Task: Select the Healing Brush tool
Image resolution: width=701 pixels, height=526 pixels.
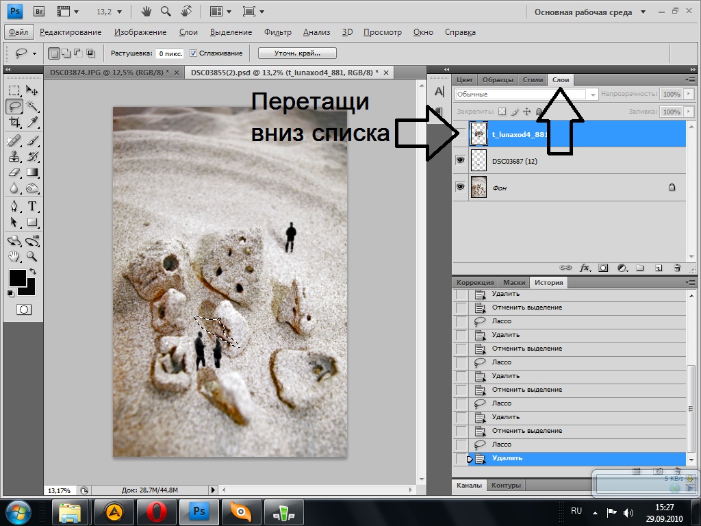Action: (14, 141)
